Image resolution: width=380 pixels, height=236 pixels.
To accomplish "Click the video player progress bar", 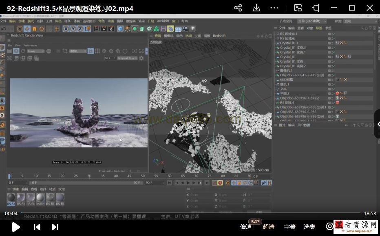I will [191, 213].
